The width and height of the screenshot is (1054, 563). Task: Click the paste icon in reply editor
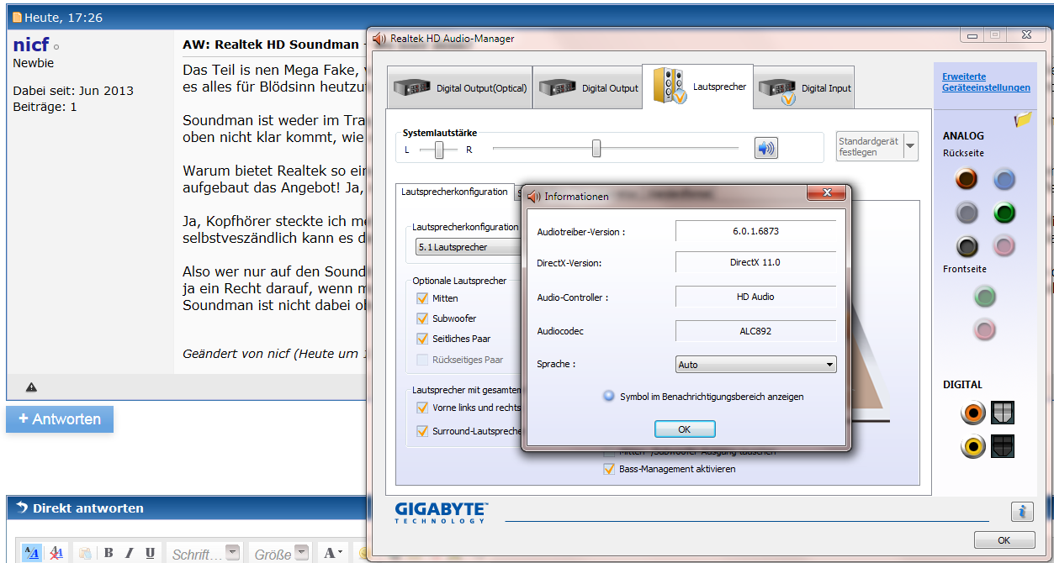click(85, 553)
